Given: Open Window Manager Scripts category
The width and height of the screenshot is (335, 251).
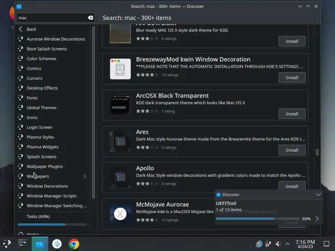Looking at the screenshot, I should pyautogui.click(x=52, y=196).
